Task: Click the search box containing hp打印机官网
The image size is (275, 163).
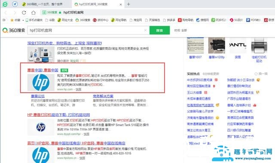Action: tap(88, 30)
